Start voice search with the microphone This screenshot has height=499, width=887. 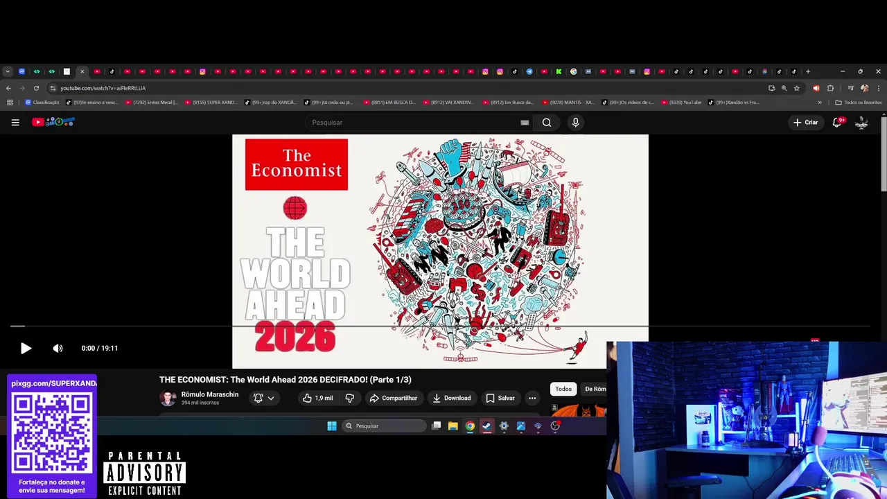[575, 123]
